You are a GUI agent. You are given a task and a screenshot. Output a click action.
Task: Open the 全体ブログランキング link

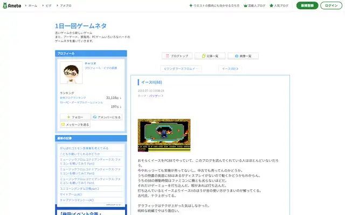[x=73, y=98]
